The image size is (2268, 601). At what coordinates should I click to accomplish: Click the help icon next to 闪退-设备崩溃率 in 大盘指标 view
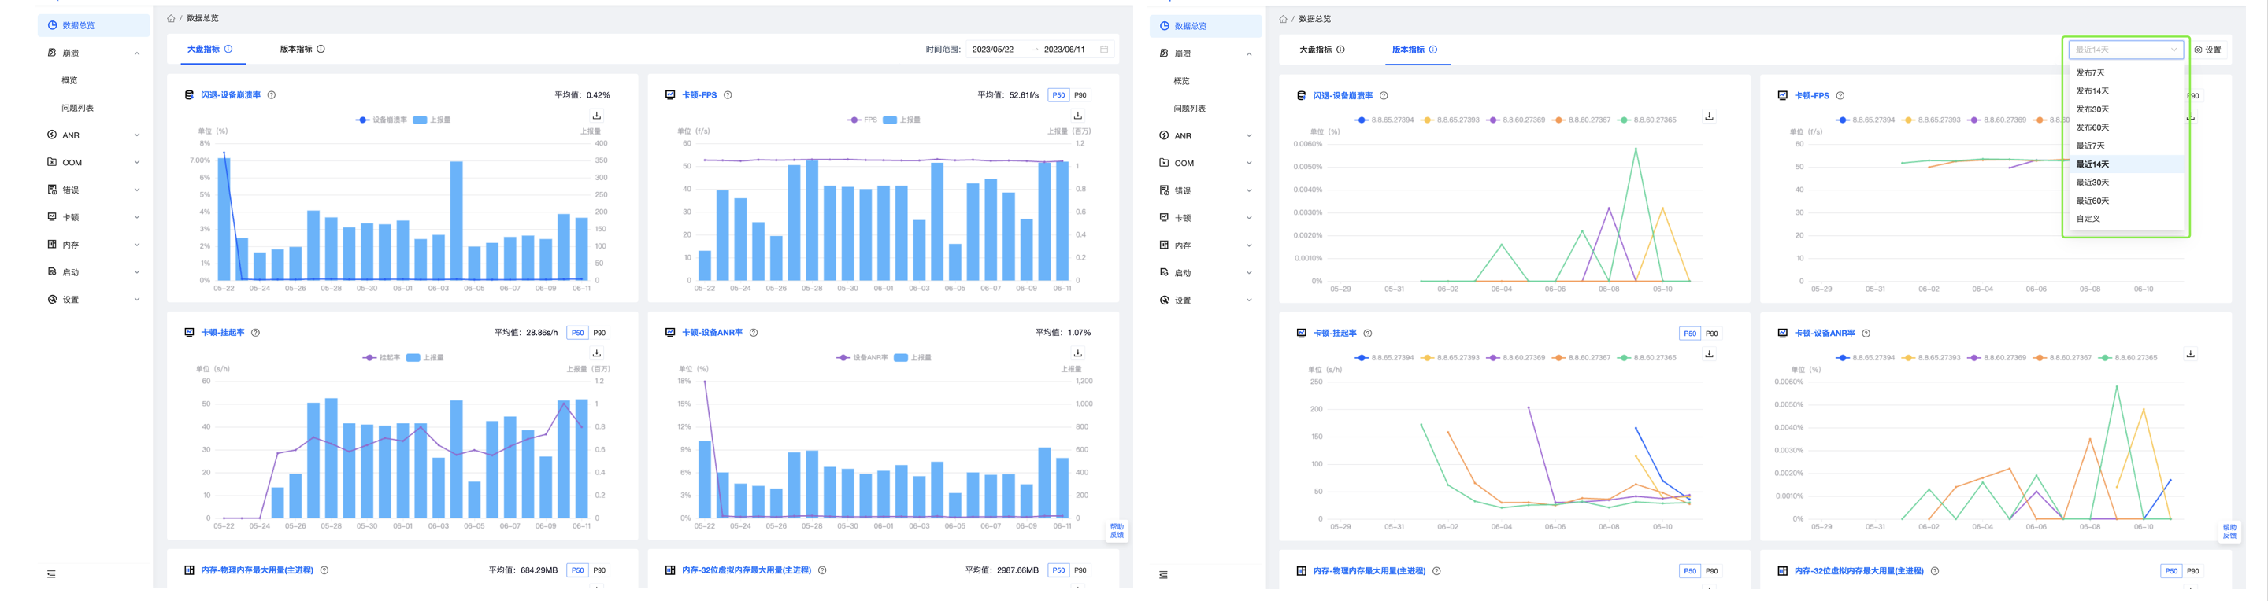271,95
